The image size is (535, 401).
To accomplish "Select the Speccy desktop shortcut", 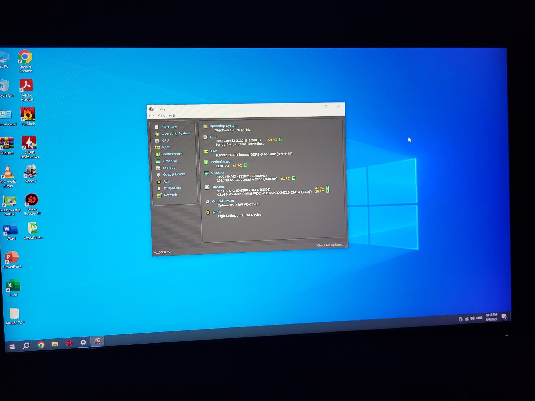I will pyautogui.click(x=30, y=173).
